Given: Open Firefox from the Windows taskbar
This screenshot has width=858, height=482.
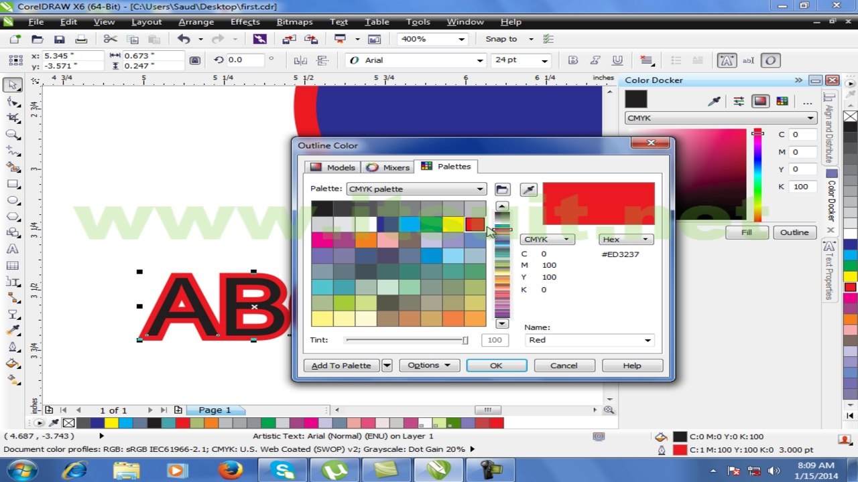Looking at the screenshot, I should (230, 470).
